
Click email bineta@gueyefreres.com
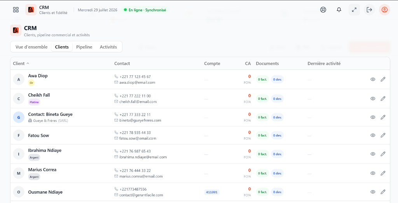point(140,120)
